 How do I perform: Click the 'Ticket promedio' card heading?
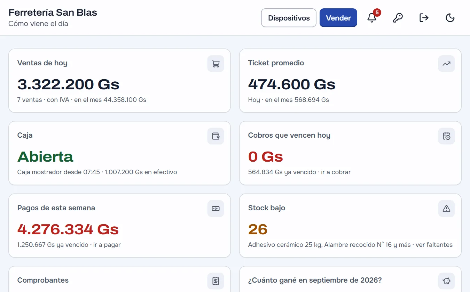276,63
